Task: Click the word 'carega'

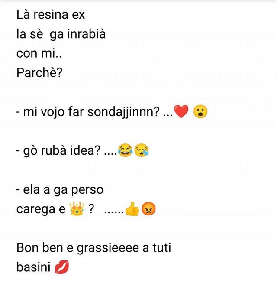Action: 35,209
